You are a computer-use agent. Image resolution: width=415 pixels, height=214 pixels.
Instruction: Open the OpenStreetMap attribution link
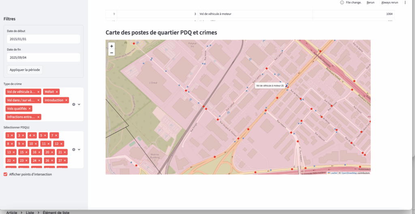pyautogui.click(x=349, y=173)
